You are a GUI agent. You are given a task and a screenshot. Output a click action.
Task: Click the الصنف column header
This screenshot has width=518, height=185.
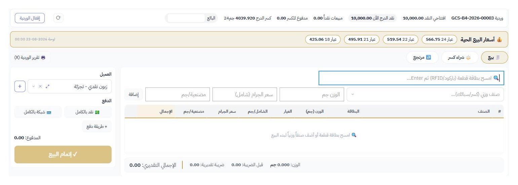[x=484, y=111]
